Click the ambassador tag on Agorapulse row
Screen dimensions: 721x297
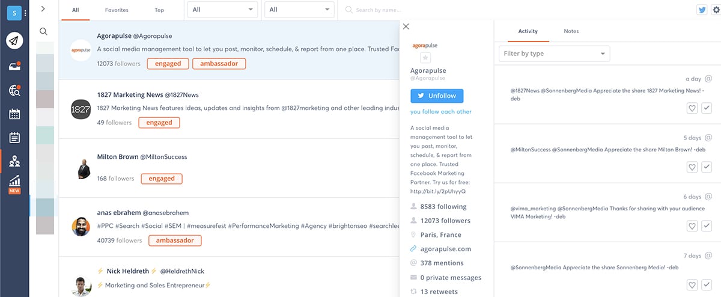click(219, 64)
